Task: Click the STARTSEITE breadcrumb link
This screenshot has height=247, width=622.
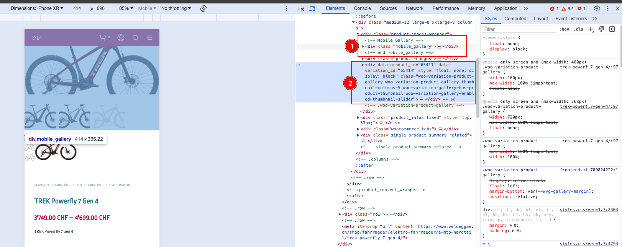Action: click(x=42, y=185)
